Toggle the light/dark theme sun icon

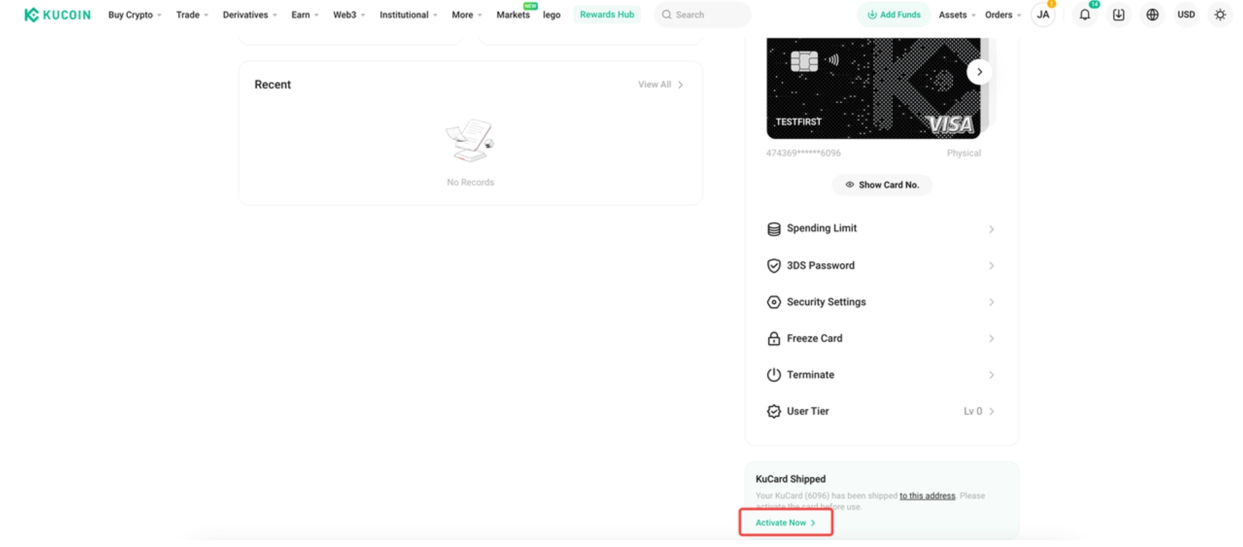(x=1219, y=15)
